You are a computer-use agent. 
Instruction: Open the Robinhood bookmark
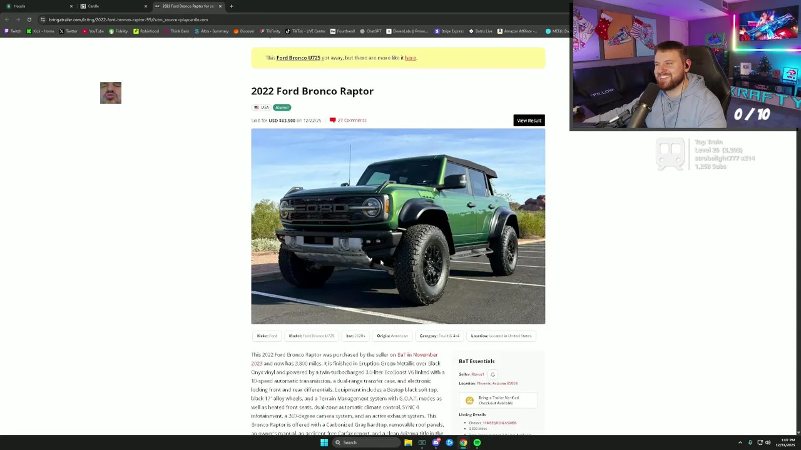coord(146,31)
